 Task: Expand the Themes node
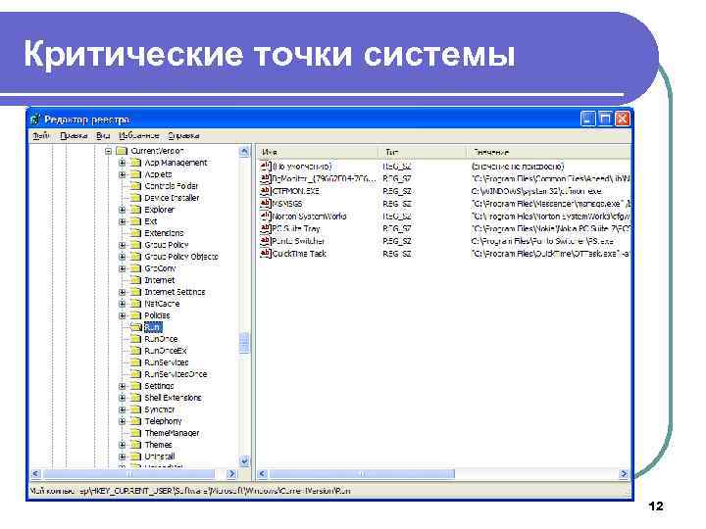click(x=122, y=445)
